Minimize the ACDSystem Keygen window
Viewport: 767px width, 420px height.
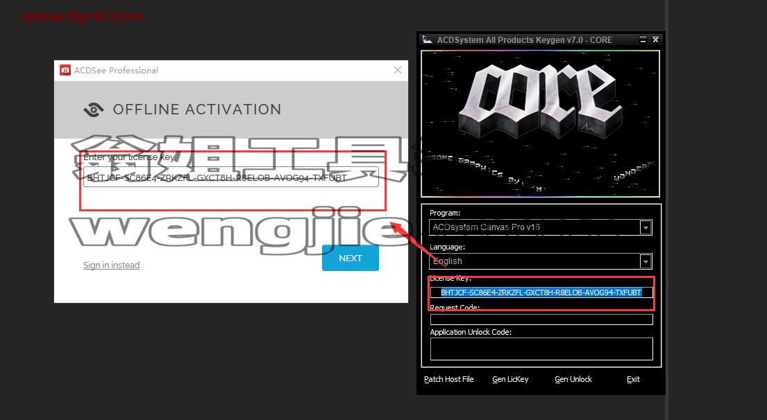click(x=643, y=40)
